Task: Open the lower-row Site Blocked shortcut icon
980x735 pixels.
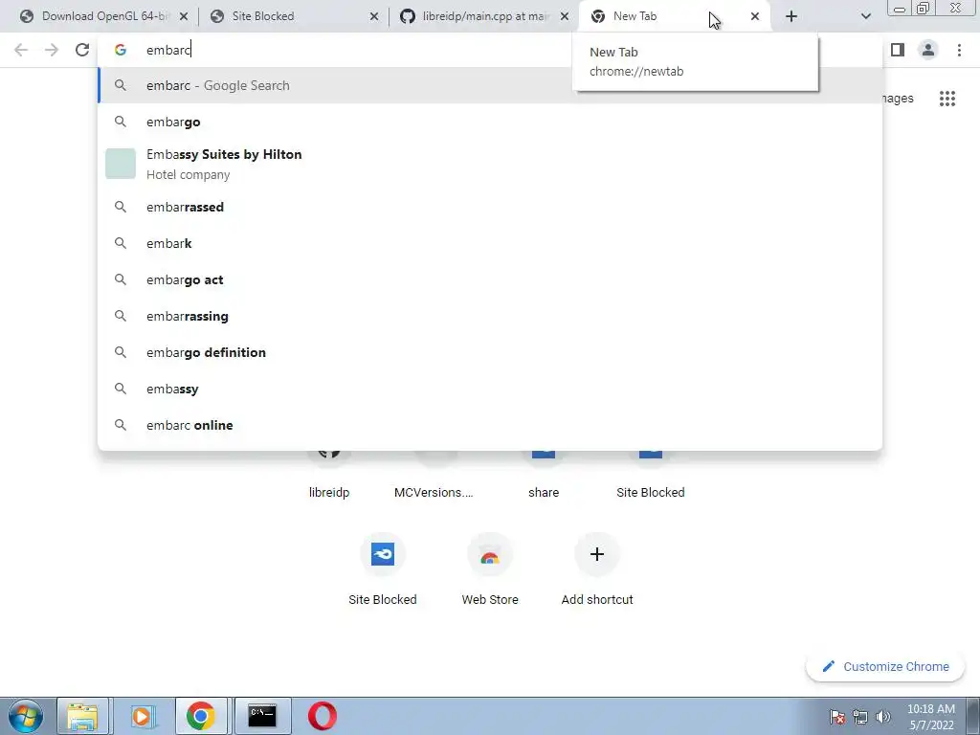Action: [x=383, y=554]
